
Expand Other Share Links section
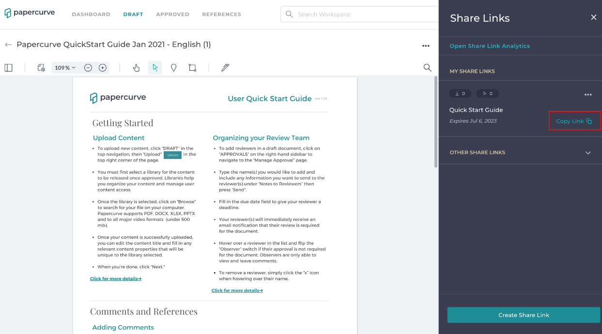(588, 153)
